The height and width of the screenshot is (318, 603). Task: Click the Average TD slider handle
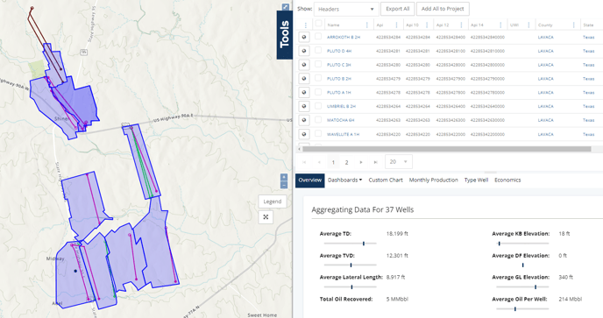pos(364,244)
